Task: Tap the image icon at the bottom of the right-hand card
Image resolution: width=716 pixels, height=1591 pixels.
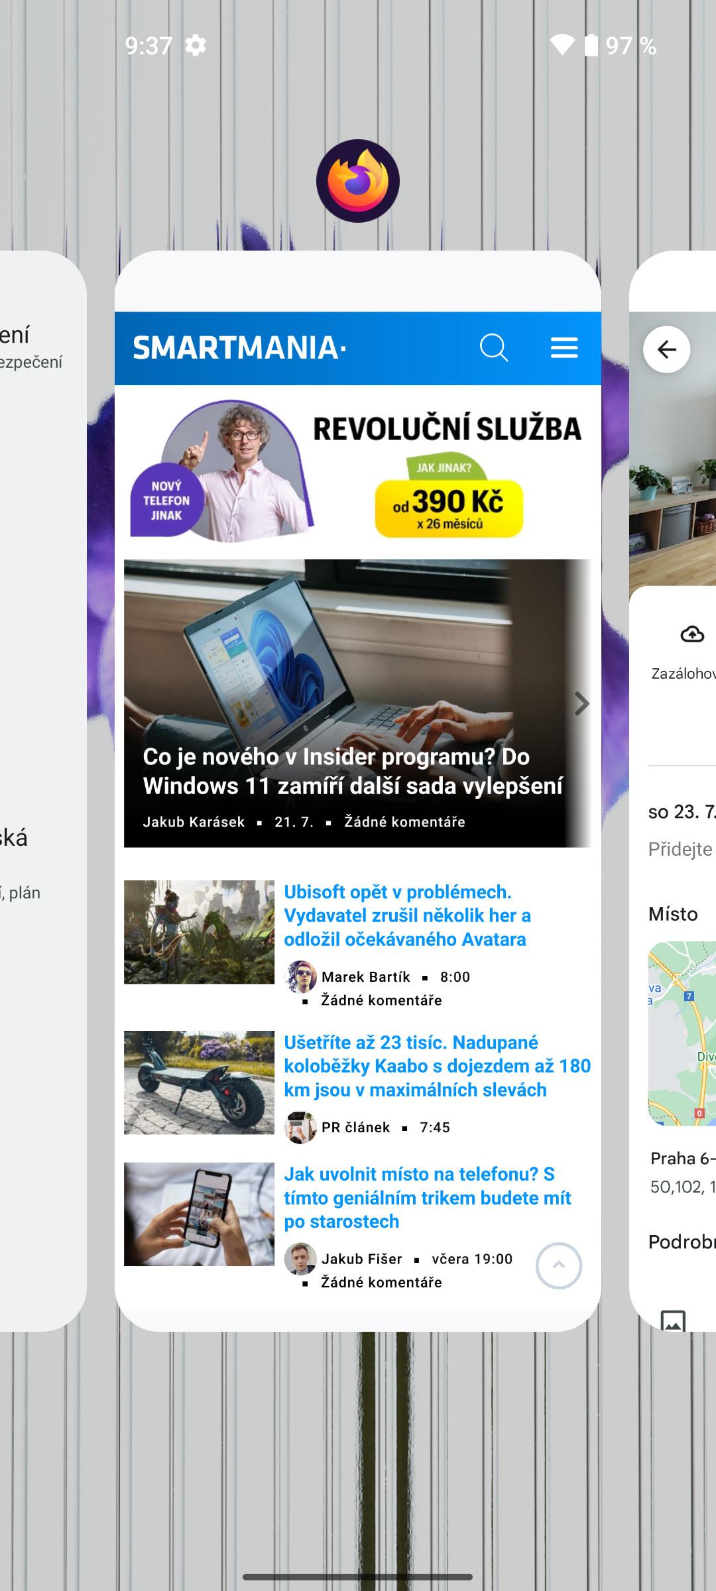Action: (x=673, y=1321)
